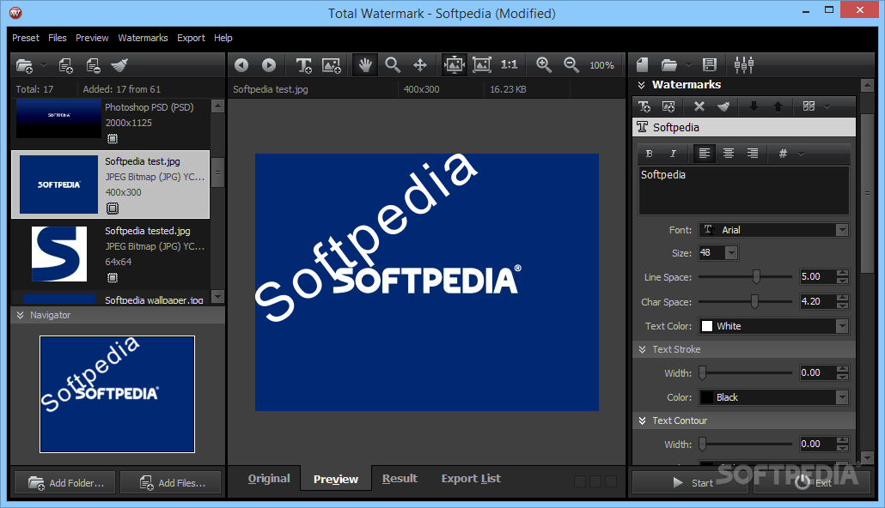Fit the whole image in view
Screen dimensions: 885x508
[481, 65]
